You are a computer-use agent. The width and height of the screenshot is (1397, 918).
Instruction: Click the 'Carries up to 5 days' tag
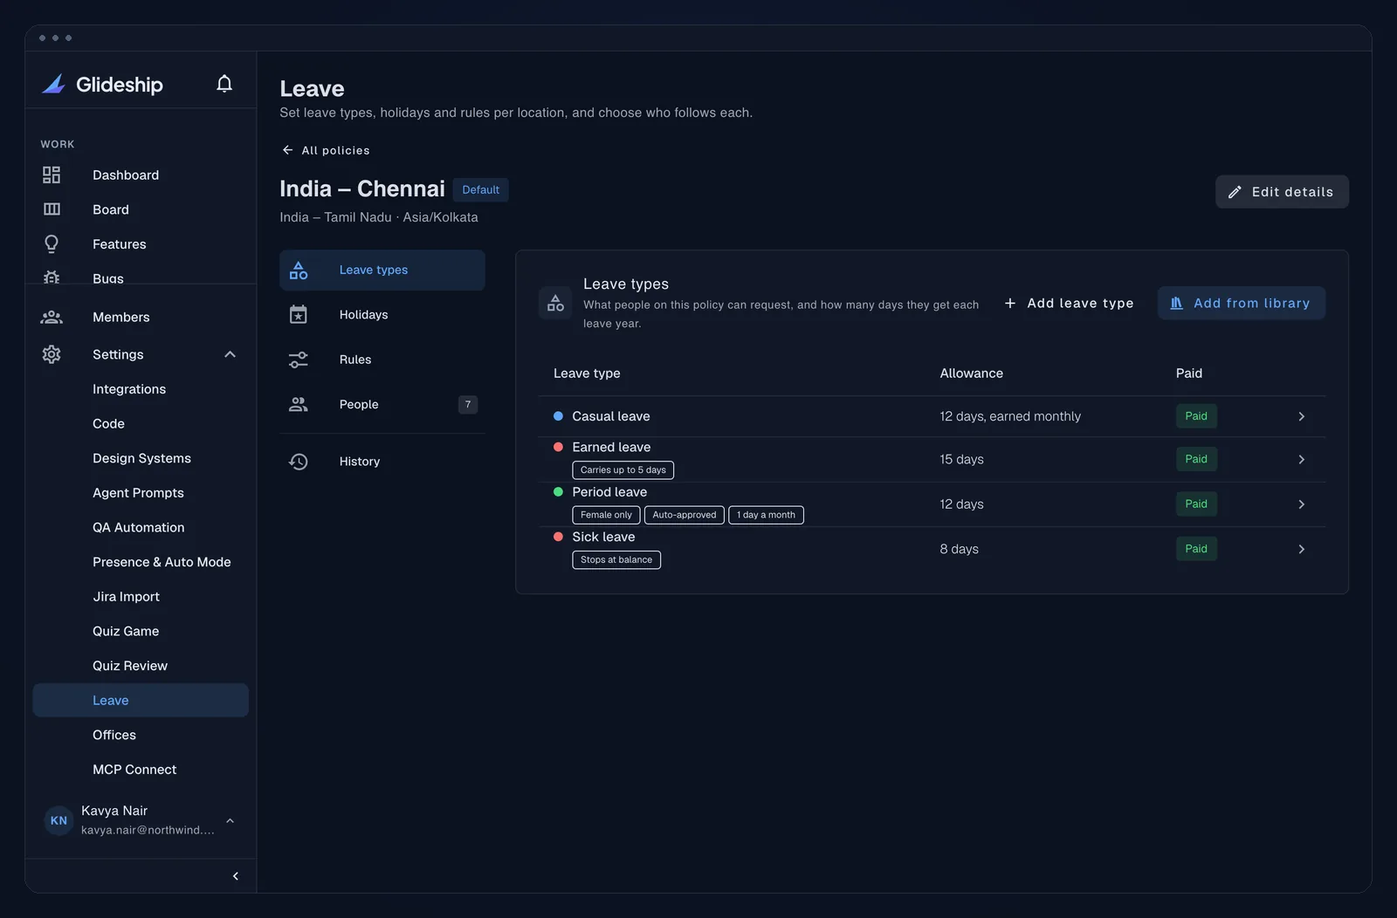tap(623, 470)
